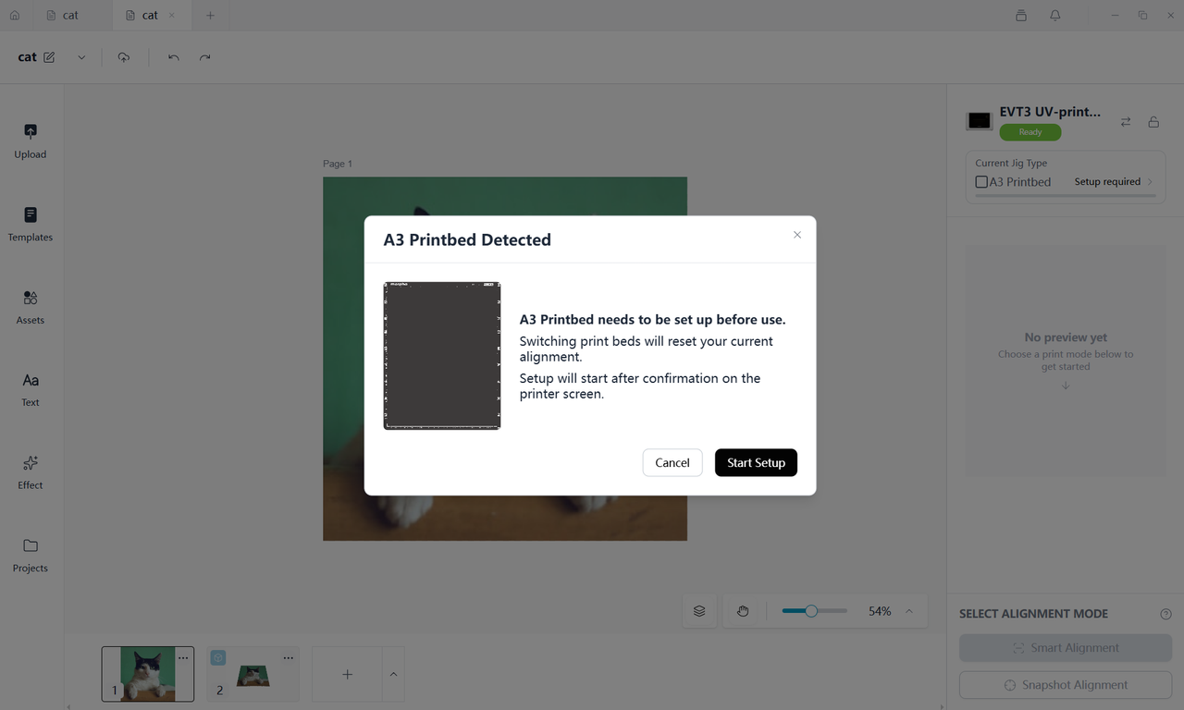The height and width of the screenshot is (710, 1184).
Task: Open alignment mode help
Action: (1165, 614)
